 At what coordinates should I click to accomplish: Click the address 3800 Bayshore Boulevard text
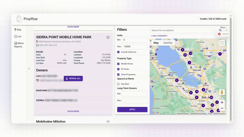point(59,42)
